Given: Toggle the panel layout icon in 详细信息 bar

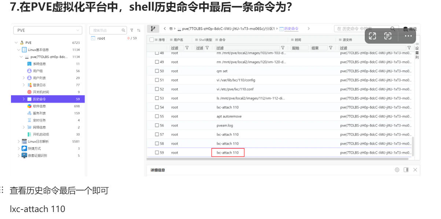Looking at the screenshot, I should (406, 170).
